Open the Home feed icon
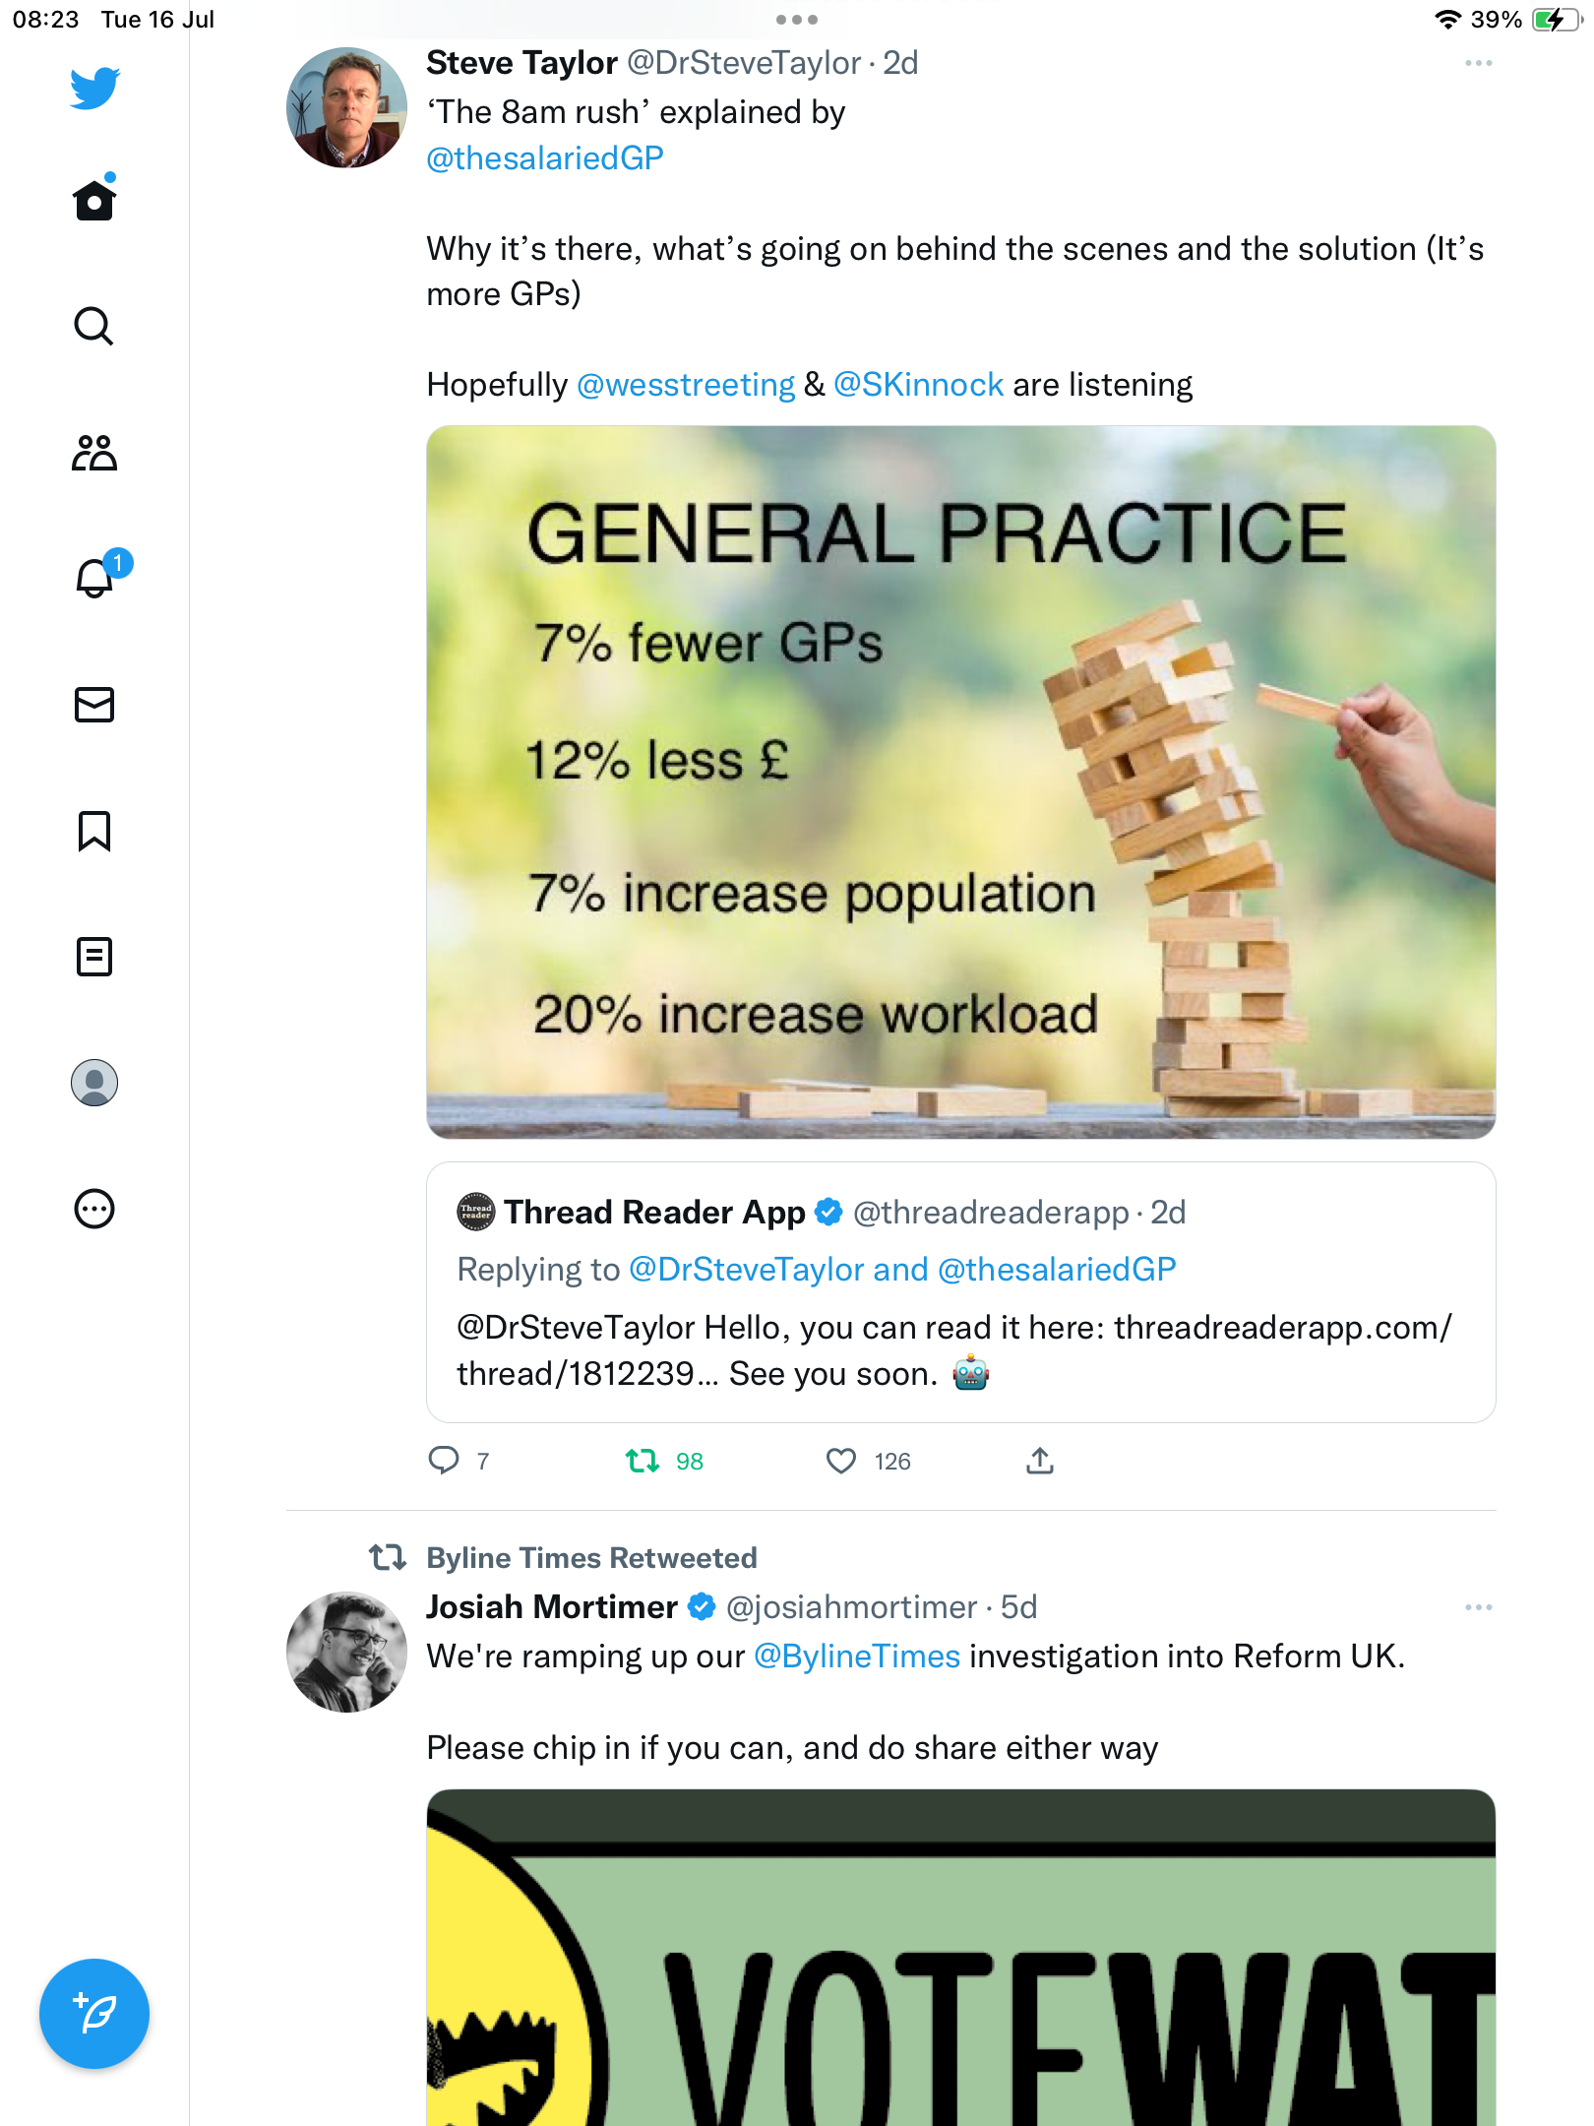This screenshot has width=1594, height=2126. point(94,201)
